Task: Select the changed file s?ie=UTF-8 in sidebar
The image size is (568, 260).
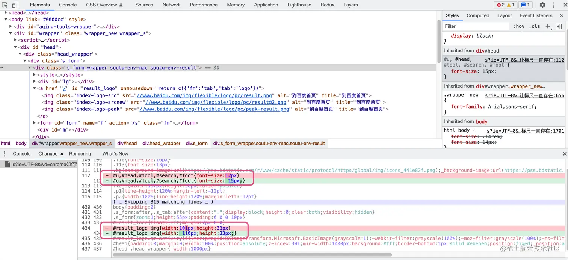Action: (39, 164)
